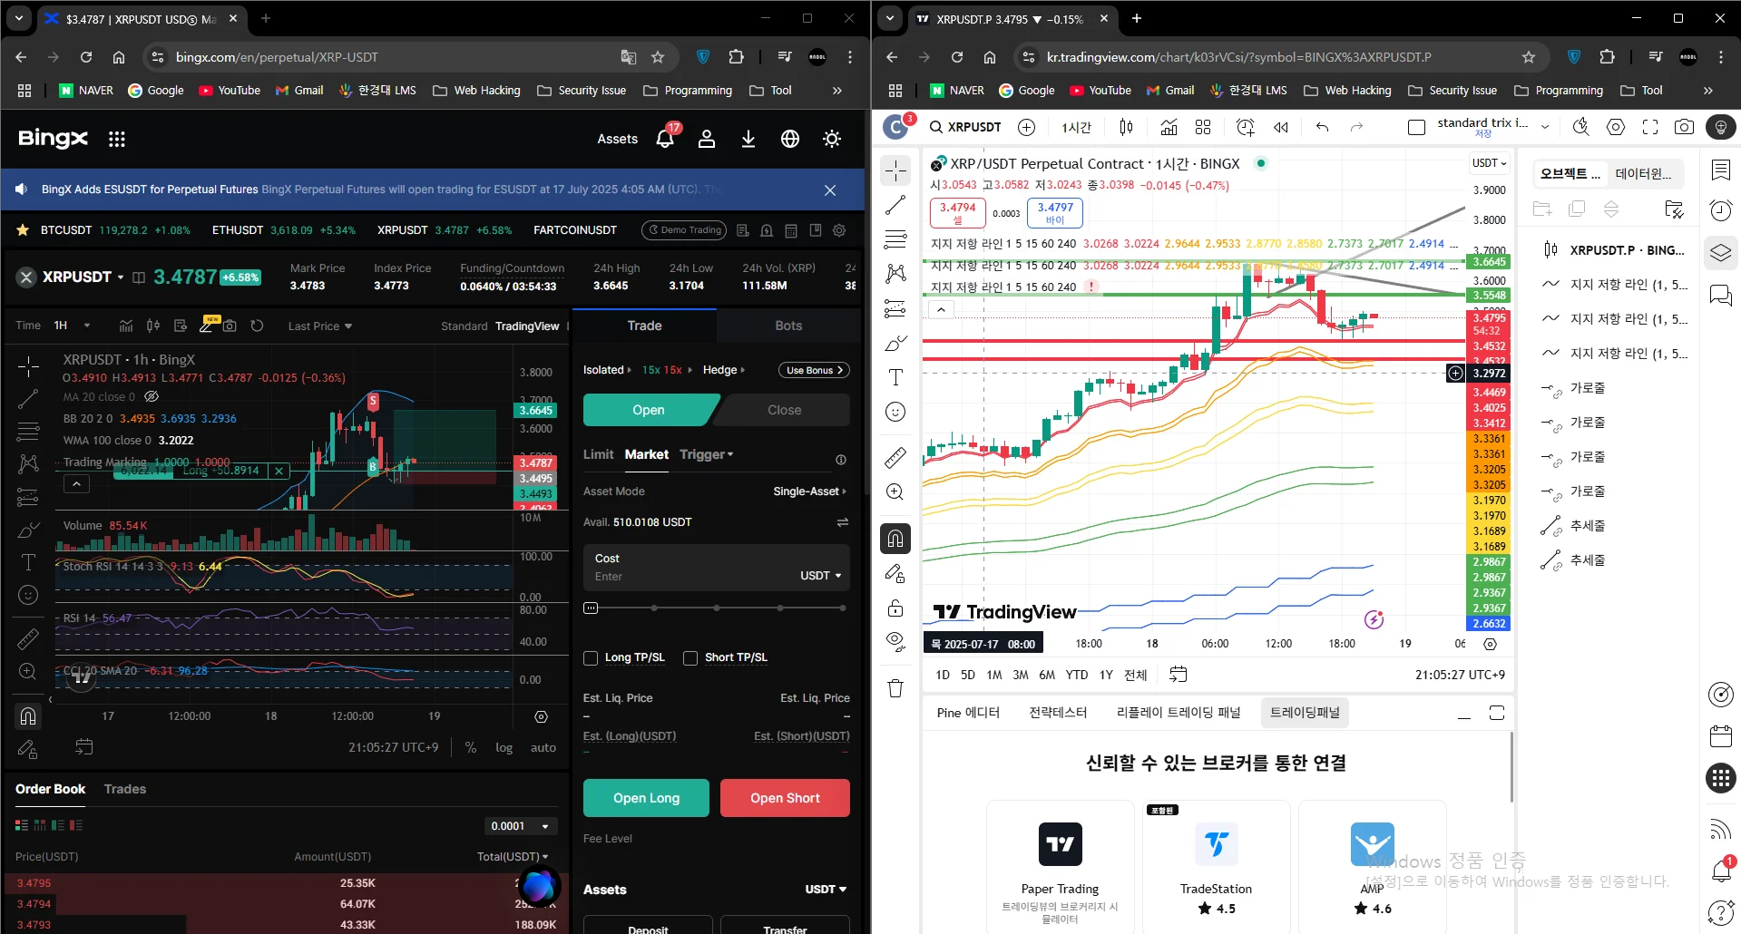Take TradingView chart snapshot camera icon
Screen dimensions: 1741x934
[1684, 127]
